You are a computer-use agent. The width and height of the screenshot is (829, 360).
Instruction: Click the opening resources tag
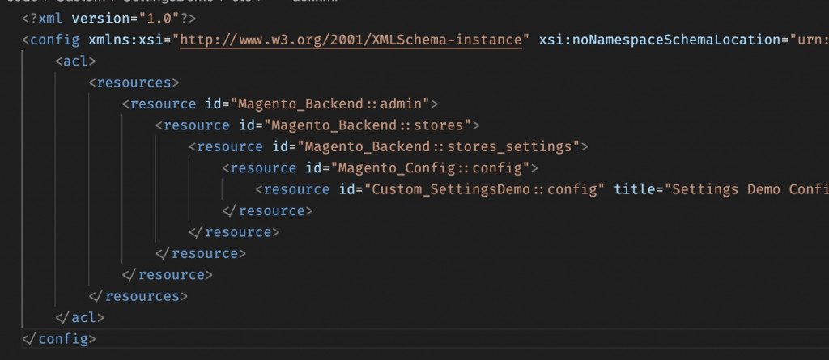134,83
